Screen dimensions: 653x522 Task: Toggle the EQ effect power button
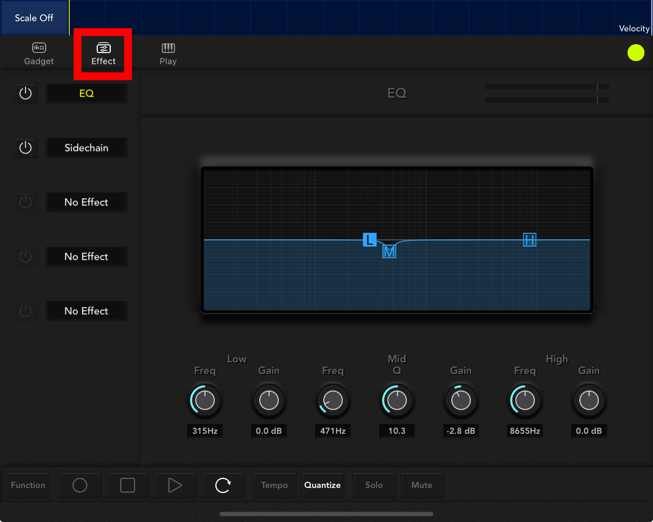[x=25, y=93]
